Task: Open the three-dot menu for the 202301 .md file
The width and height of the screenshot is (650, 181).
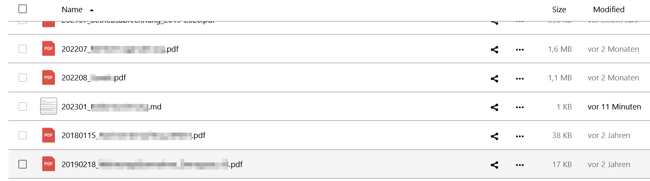Action: [520, 107]
